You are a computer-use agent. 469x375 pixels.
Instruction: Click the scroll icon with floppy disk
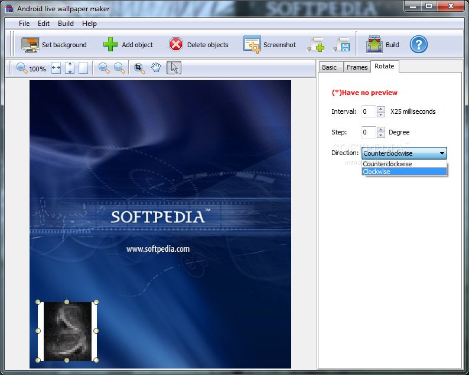[x=342, y=45]
